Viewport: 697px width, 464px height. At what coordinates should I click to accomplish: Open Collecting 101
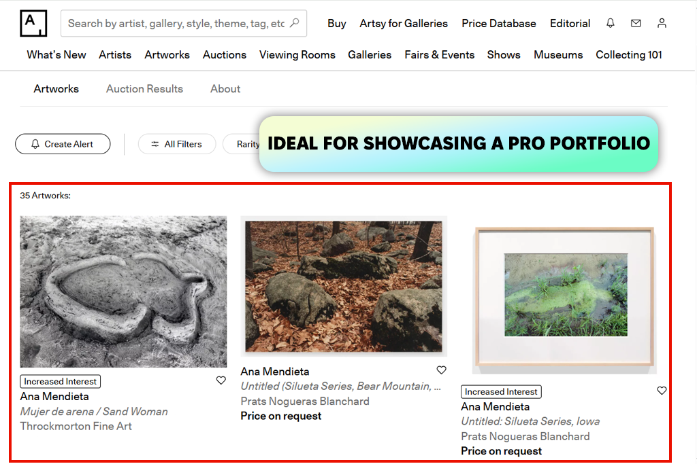pos(629,54)
